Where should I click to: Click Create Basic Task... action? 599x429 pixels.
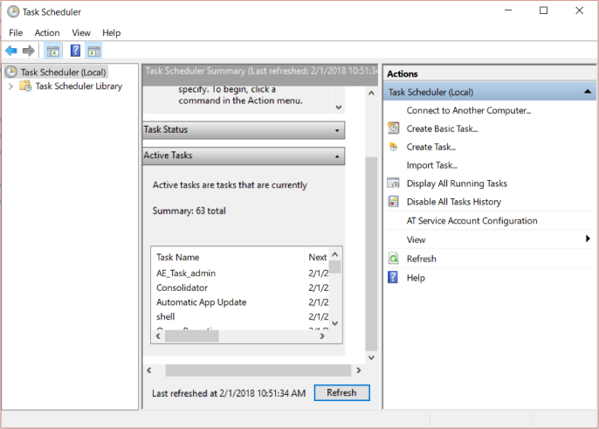click(x=442, y=128)
